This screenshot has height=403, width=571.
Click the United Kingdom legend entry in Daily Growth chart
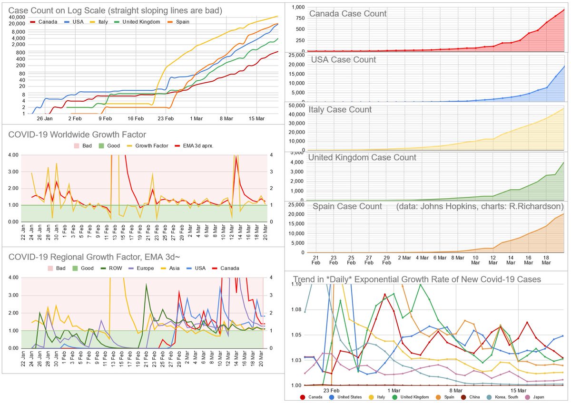410,397
